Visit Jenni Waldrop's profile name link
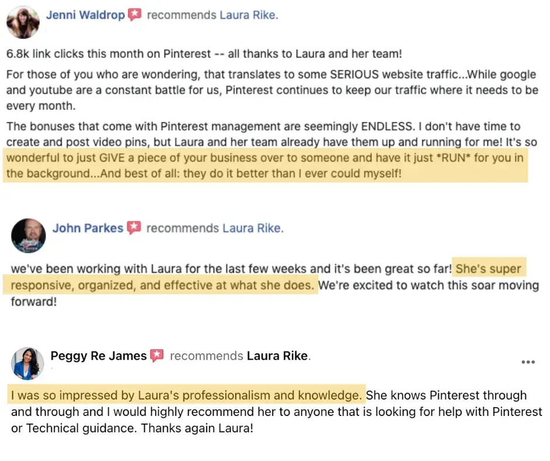 tap(85, 15)
